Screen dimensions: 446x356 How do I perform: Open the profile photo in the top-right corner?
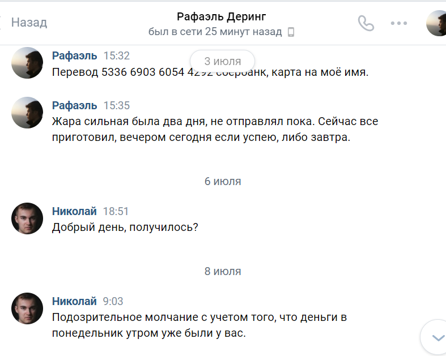pyautogui.click(x=437, y=23)
